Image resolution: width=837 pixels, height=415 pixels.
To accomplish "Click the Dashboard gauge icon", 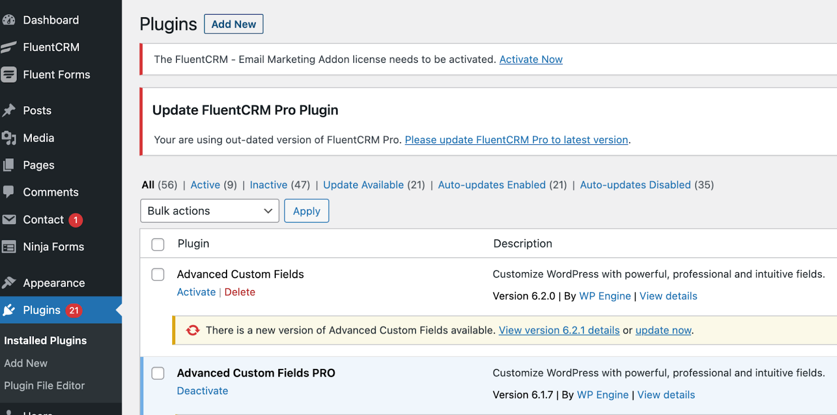I will (9, 20).
